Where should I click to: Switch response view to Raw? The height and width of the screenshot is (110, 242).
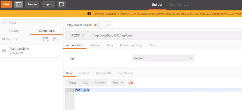click(x=85, y=83)
